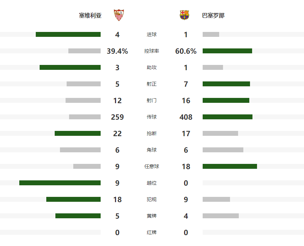
Task: Click Sevilla's green tackles bar
Action: pos(77,133)
